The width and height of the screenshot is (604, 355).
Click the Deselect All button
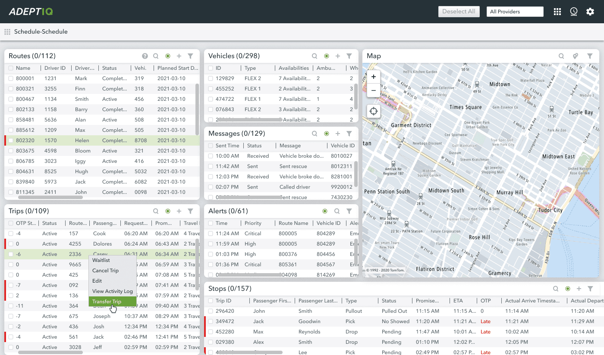459,12
